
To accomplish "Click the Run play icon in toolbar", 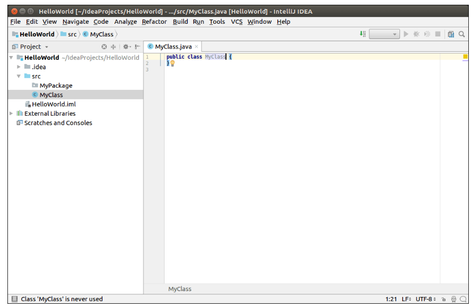I will point(406,34).
